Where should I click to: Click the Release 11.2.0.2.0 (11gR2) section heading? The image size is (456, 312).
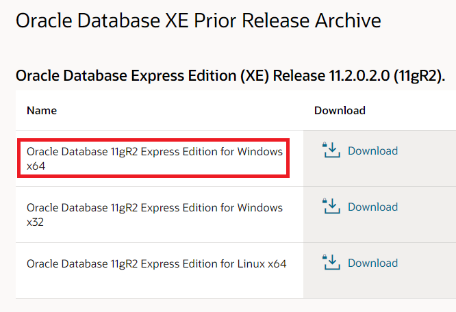(x=230, y=76)
